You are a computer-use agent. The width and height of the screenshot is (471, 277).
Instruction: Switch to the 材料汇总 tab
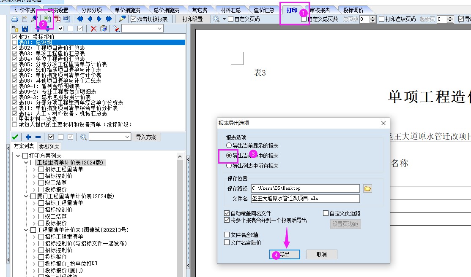pos(231,10)
